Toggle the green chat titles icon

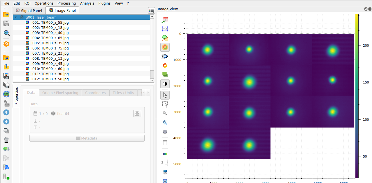pyautogui.click(x=165, y=75)
